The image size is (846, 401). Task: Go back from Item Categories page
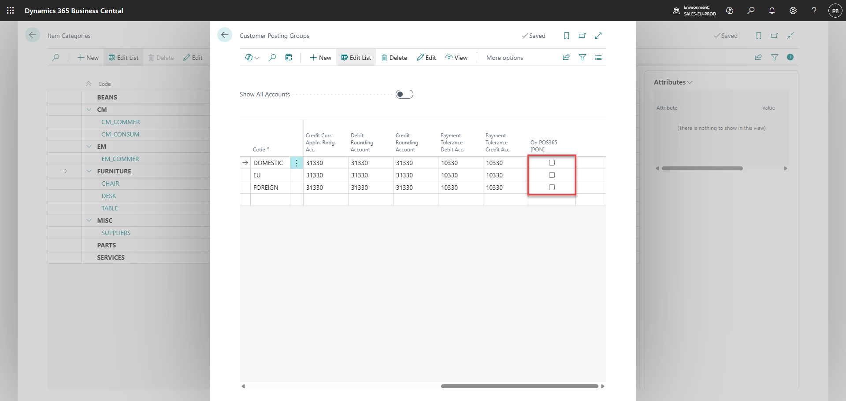[33, 35]
